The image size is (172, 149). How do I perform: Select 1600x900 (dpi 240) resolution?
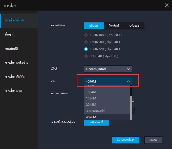86,42
